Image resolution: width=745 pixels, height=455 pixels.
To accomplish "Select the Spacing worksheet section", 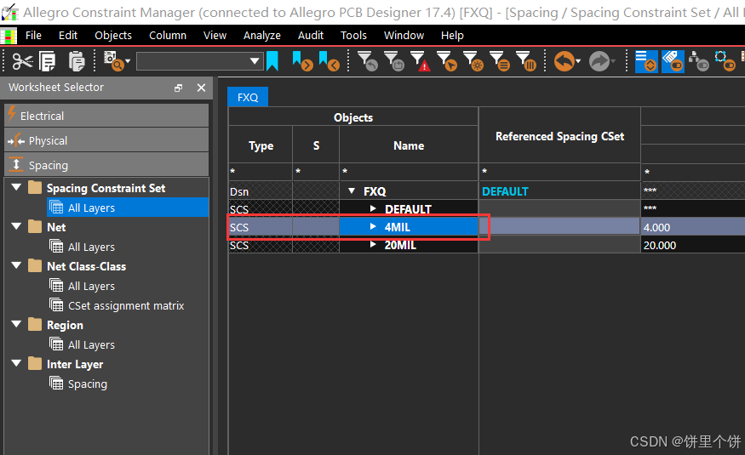I will coord(106,165).
